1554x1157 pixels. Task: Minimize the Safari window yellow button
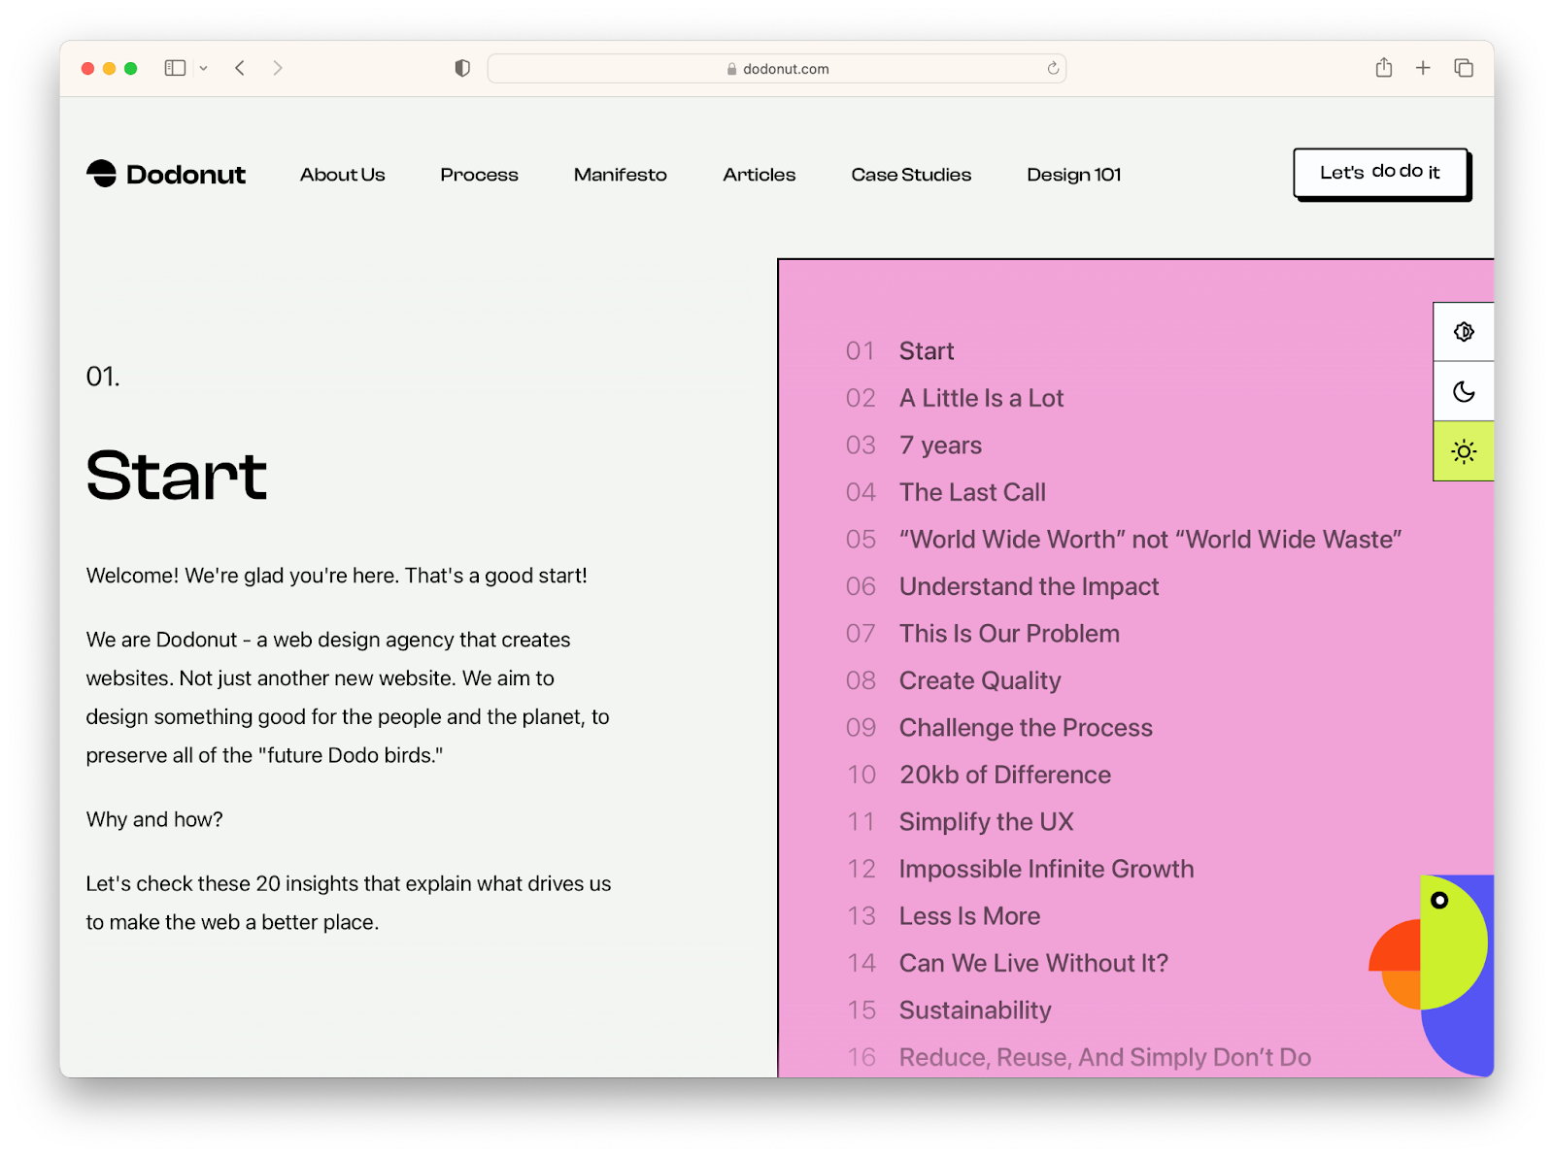pyautogui.click(x=109, y=68)
